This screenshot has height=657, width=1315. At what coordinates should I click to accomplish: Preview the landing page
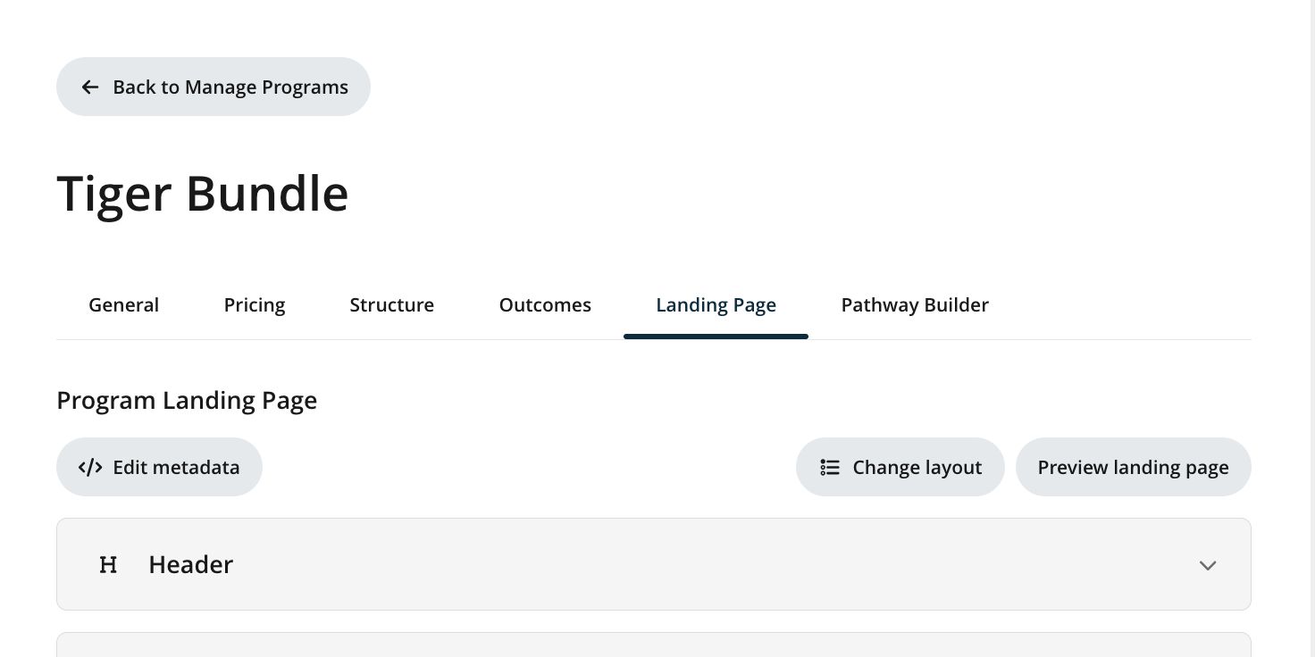point(1133,468)
